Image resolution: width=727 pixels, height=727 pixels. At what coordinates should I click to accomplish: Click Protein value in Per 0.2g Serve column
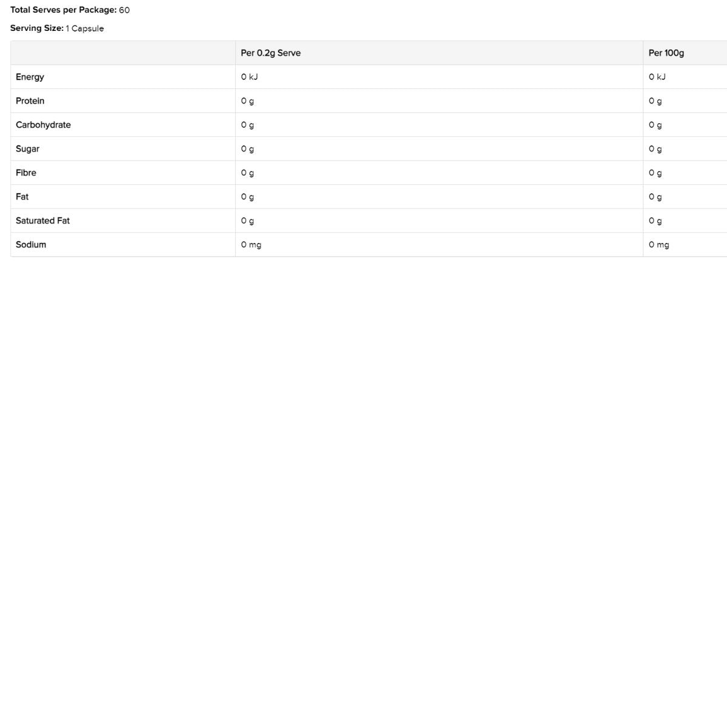coord(247,101)
